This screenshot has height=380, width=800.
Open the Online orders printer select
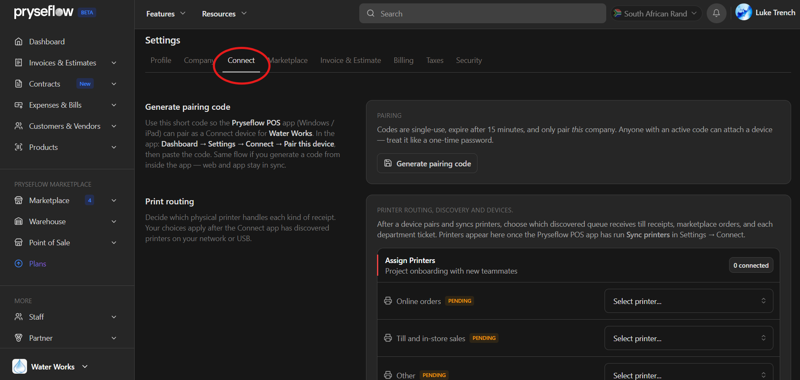(x=689, y=301)
